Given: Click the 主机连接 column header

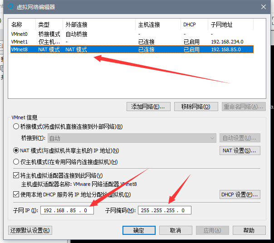Looking at the screenshot, I should 158,24.
